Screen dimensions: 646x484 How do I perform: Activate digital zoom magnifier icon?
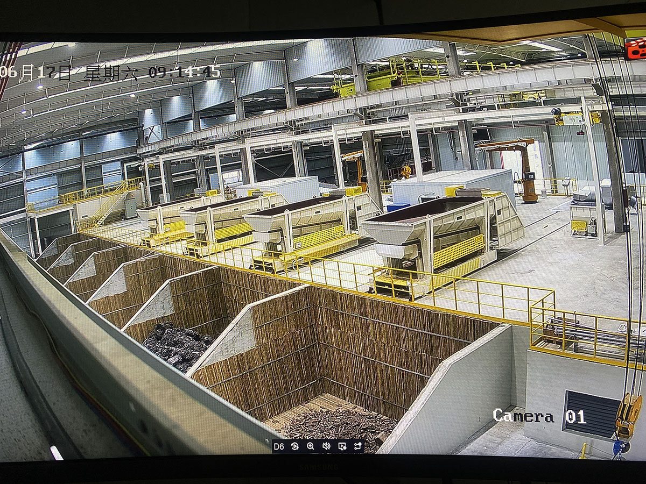pyautogui.click(x=311, y=446)
